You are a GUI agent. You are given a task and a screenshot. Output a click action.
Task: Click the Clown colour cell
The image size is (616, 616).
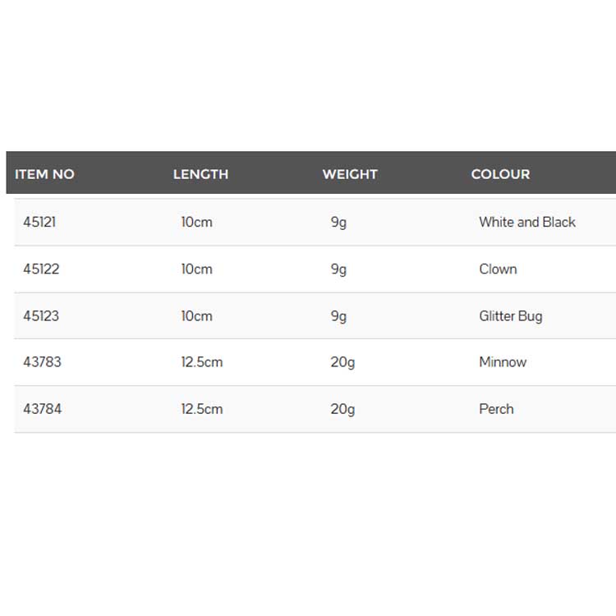[x=498, y=269]
